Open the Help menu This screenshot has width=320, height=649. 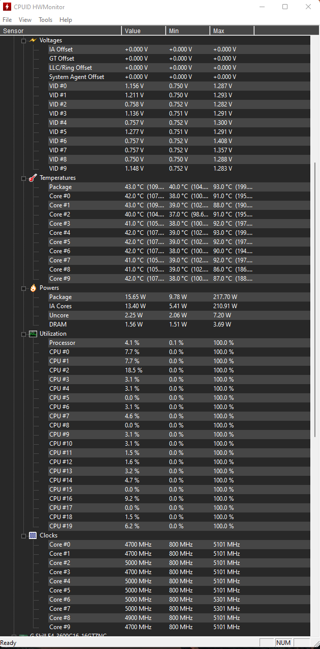(x=66, y=20)
